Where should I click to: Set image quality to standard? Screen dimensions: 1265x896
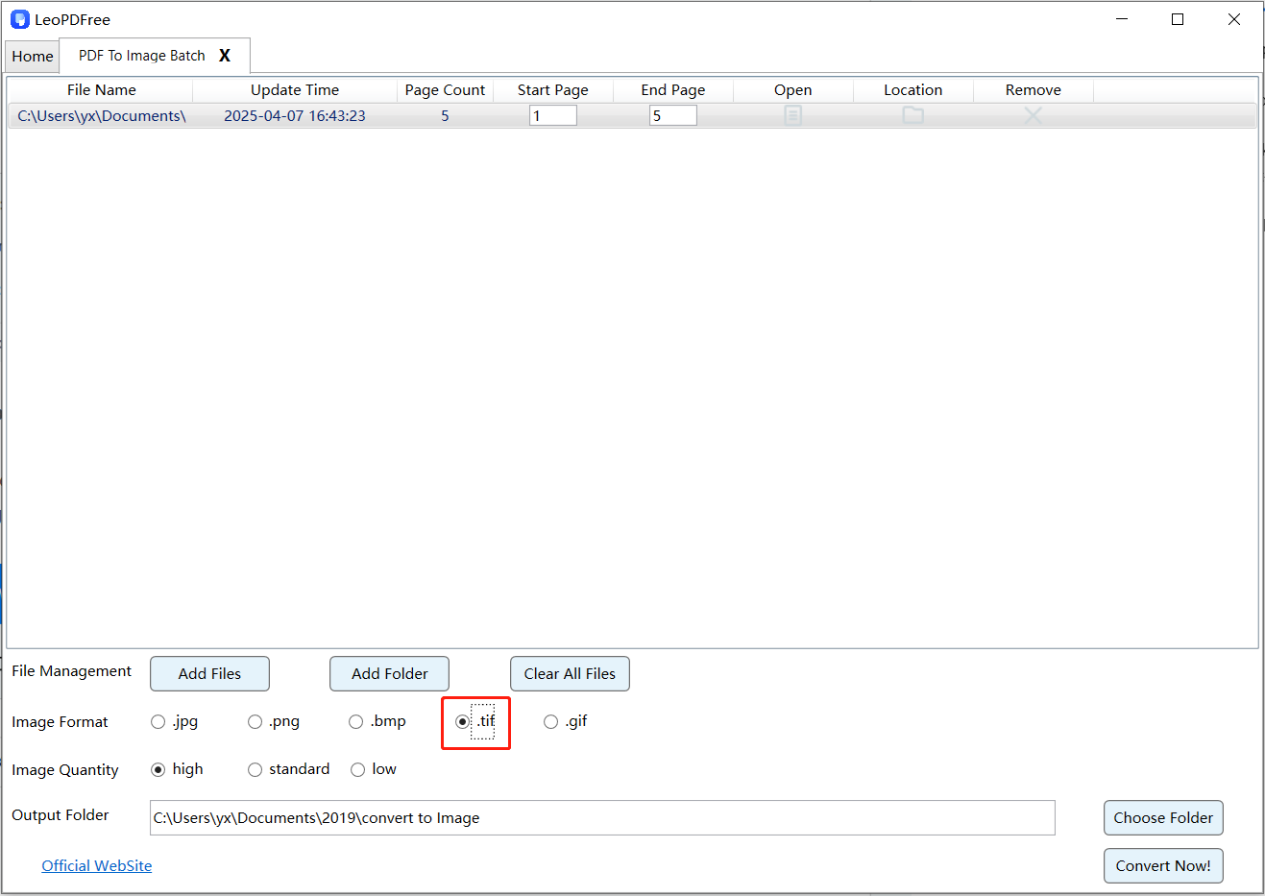(x=255, y=770)
